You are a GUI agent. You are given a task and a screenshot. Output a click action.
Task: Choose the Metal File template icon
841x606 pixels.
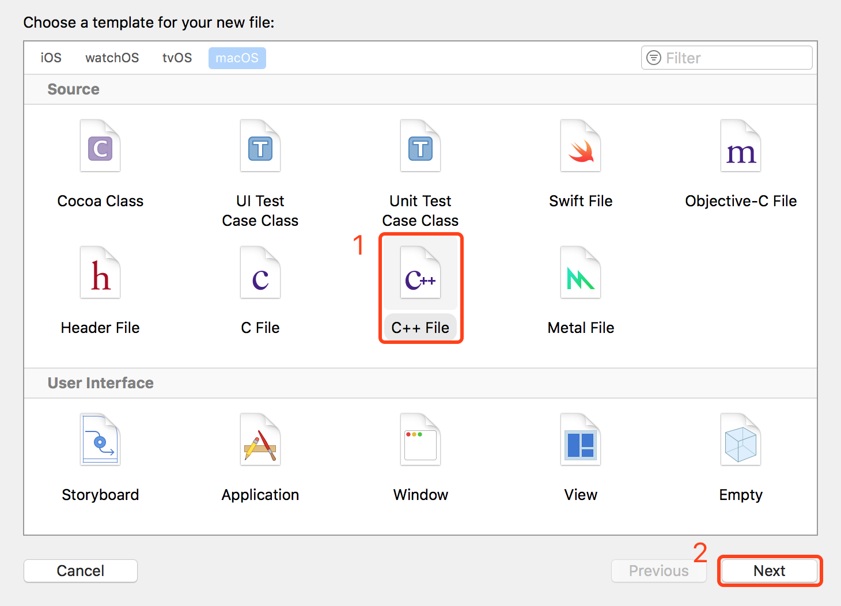[581, 272]
